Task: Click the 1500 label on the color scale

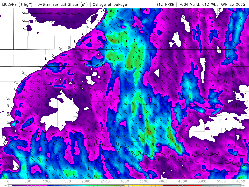Action: (66, 181)
